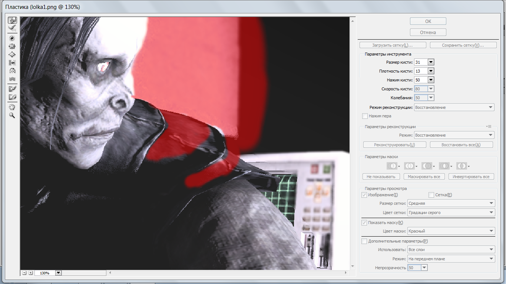Select the Mirror tool
506x284 pixels.
[x=12, y=71]
